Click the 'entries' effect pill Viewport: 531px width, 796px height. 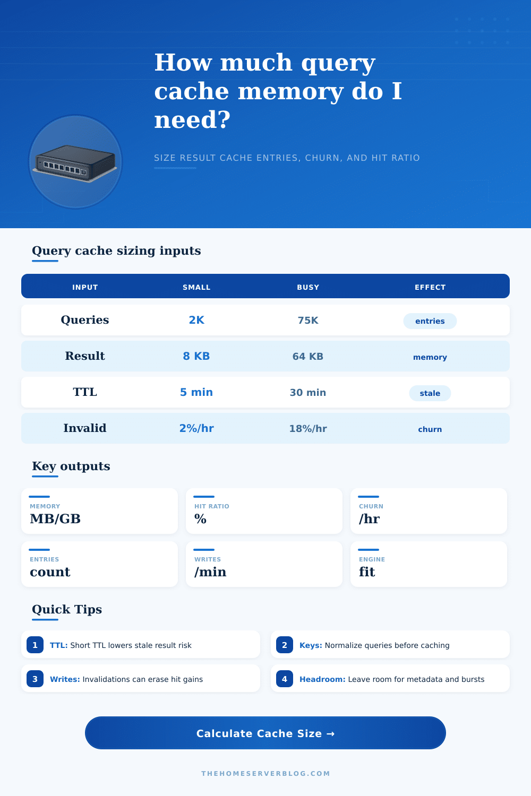coord(430,321)
